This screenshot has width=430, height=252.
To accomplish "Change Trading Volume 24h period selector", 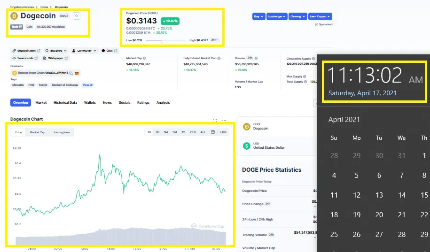I will click(271, 235).
